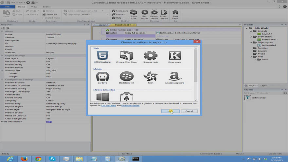
Task: Click Next button in export dialog
Action: [x=170, y=111]
